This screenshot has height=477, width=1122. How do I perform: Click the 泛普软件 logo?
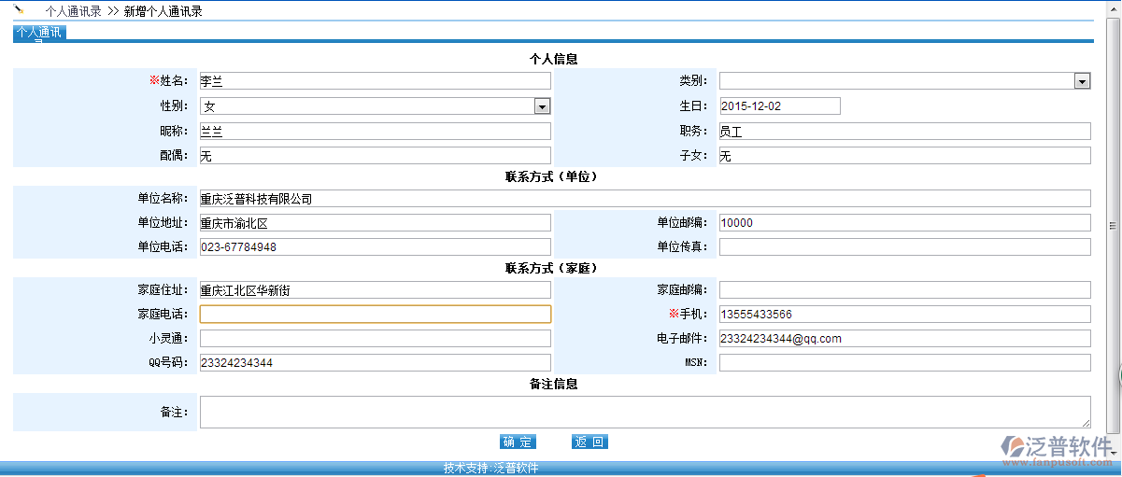click(1056, 447)
